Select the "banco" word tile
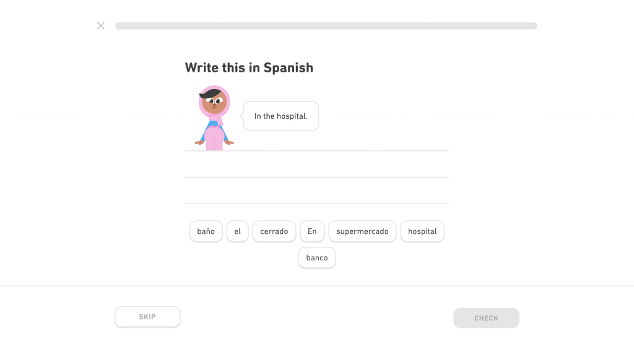Image resolution: width=634 pixels, height=347 pixels. (317, 258)
